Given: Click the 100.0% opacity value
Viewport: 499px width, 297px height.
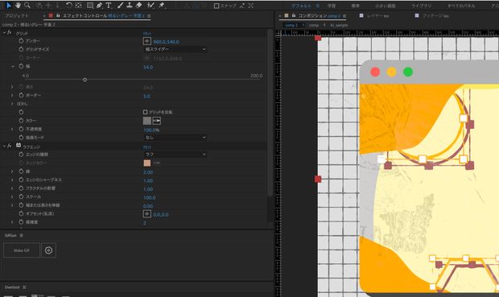Looking at the screenshot, I should [151, 130].
